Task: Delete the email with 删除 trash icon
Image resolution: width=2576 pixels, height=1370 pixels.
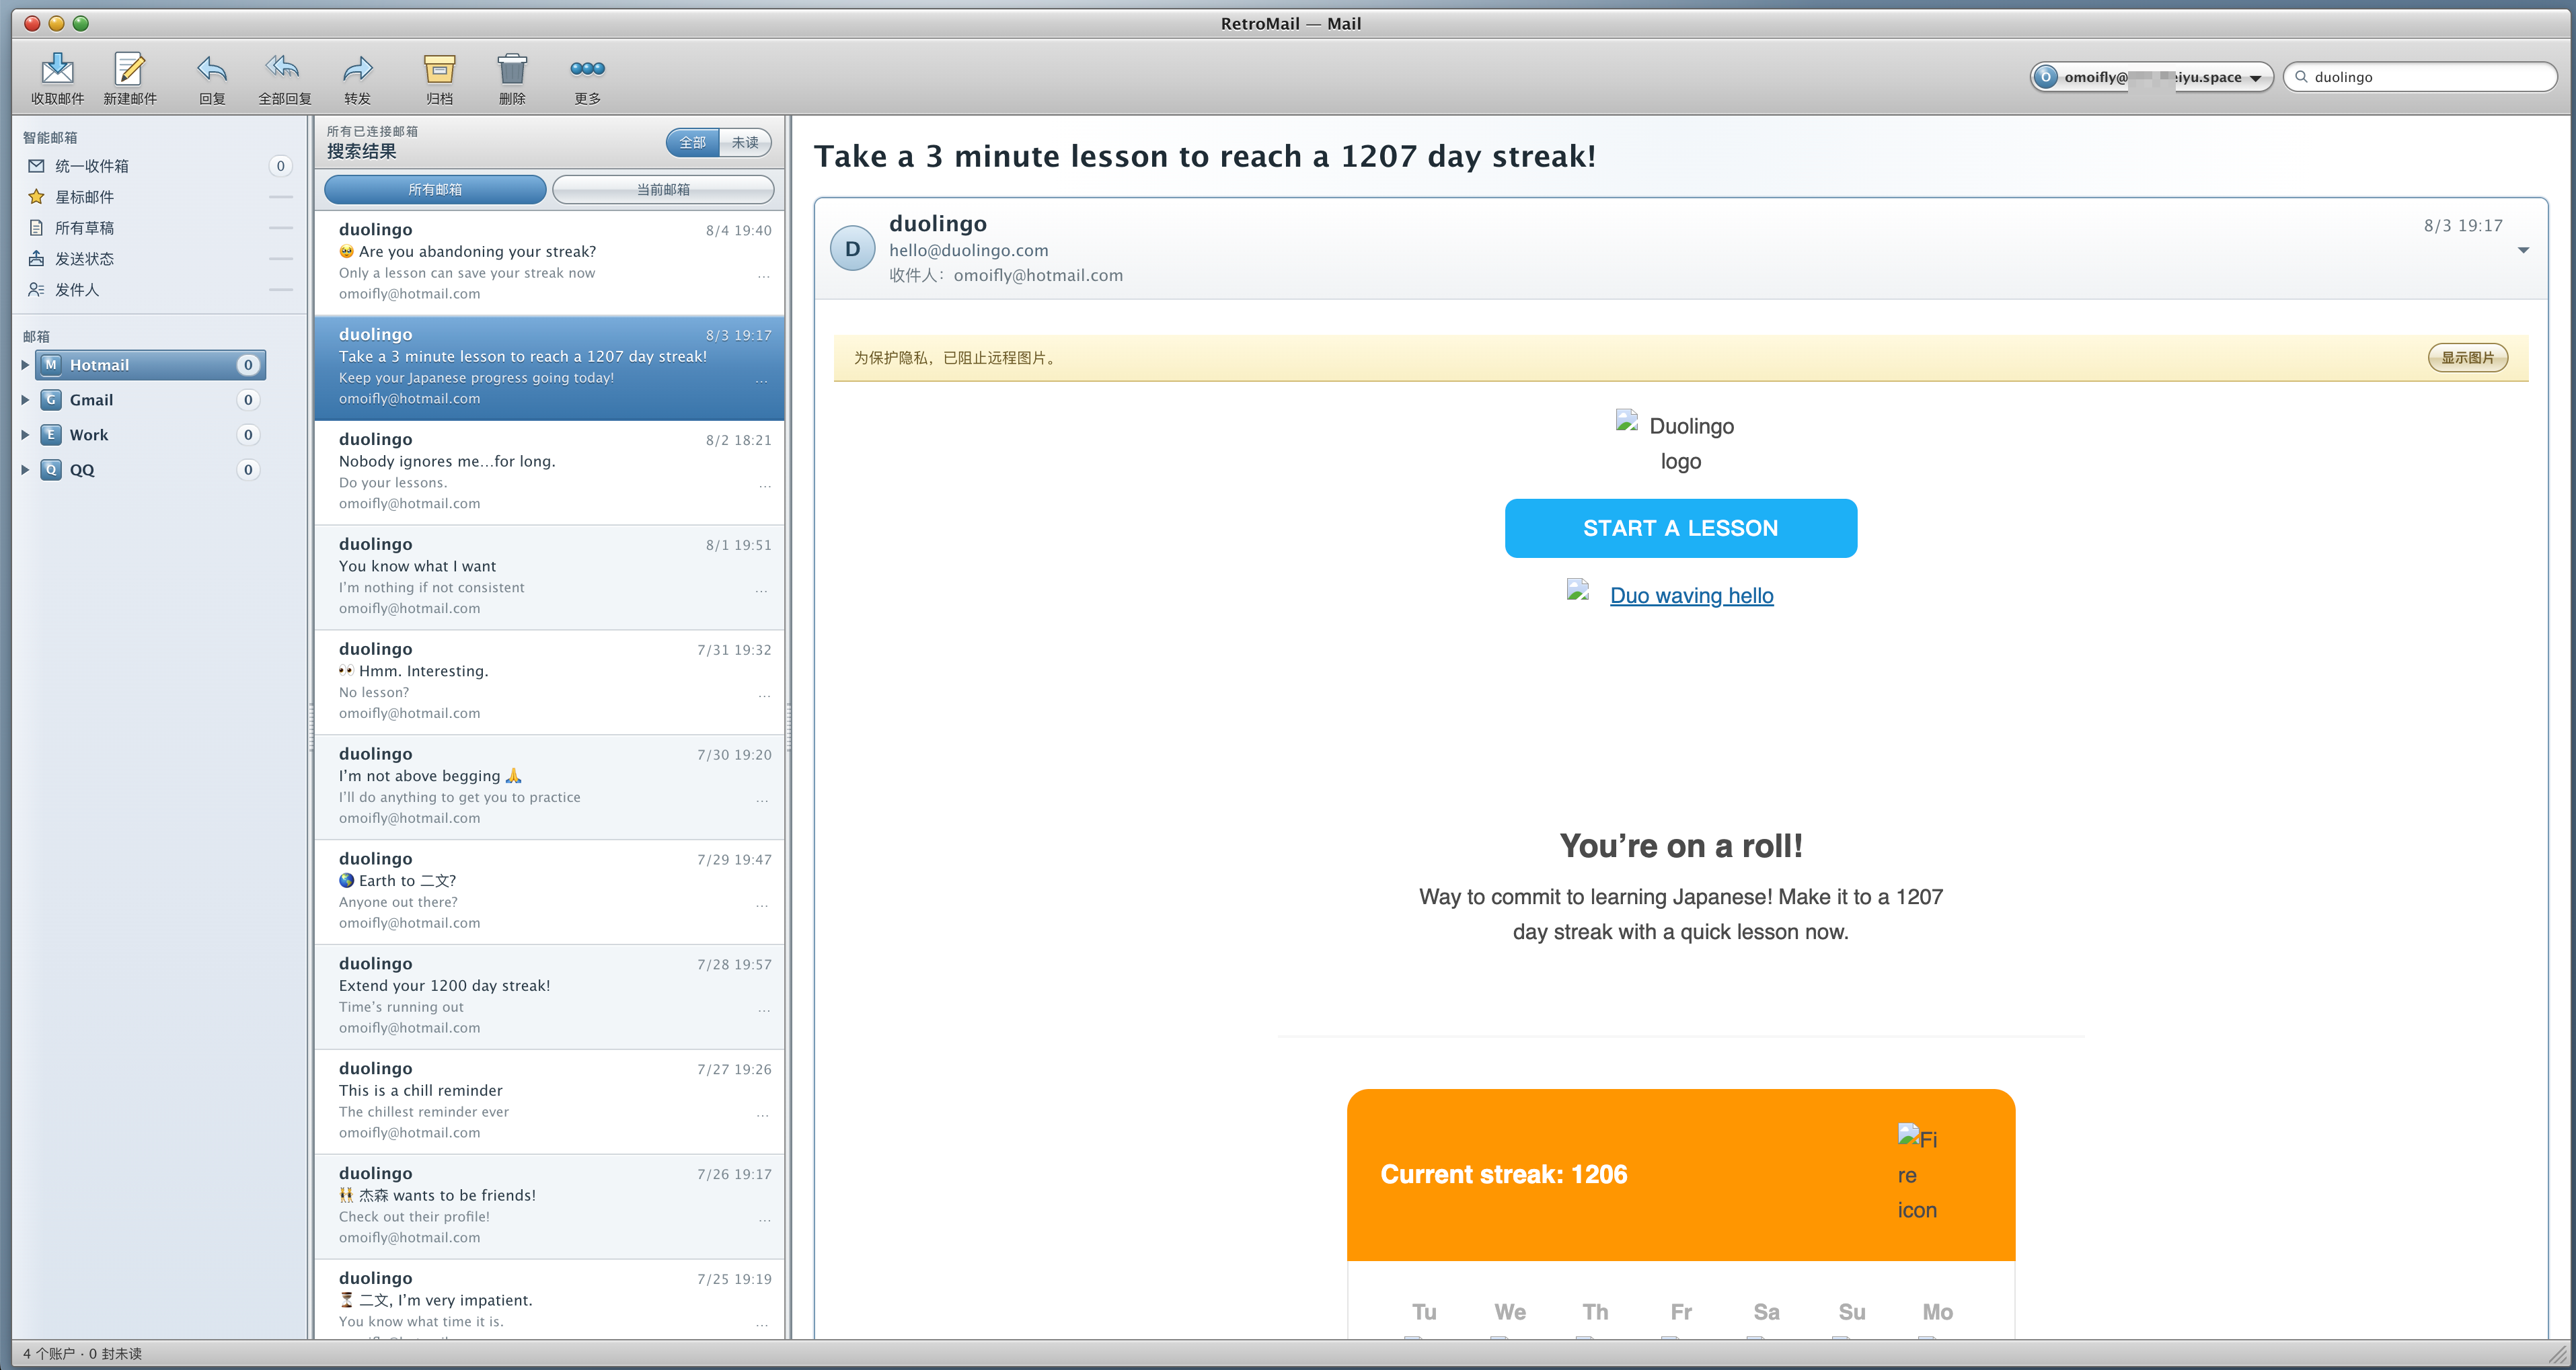Action: (512, 68)
